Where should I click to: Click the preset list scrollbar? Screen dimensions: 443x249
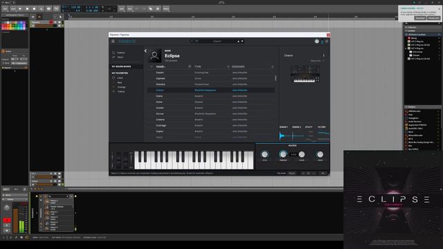[275, 78]
